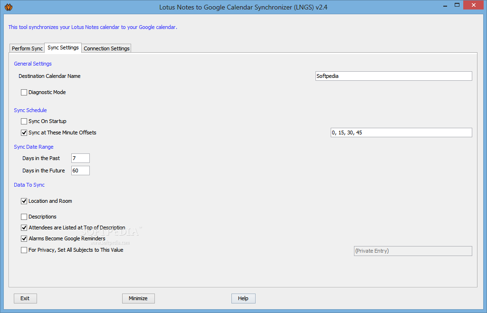
Task: Click the tool description text line
Action: click(x=93, y=27)
